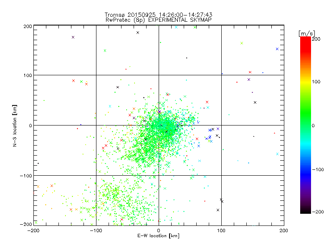
Task: Click the purple X marker in top-left cell
Action: 73,37
